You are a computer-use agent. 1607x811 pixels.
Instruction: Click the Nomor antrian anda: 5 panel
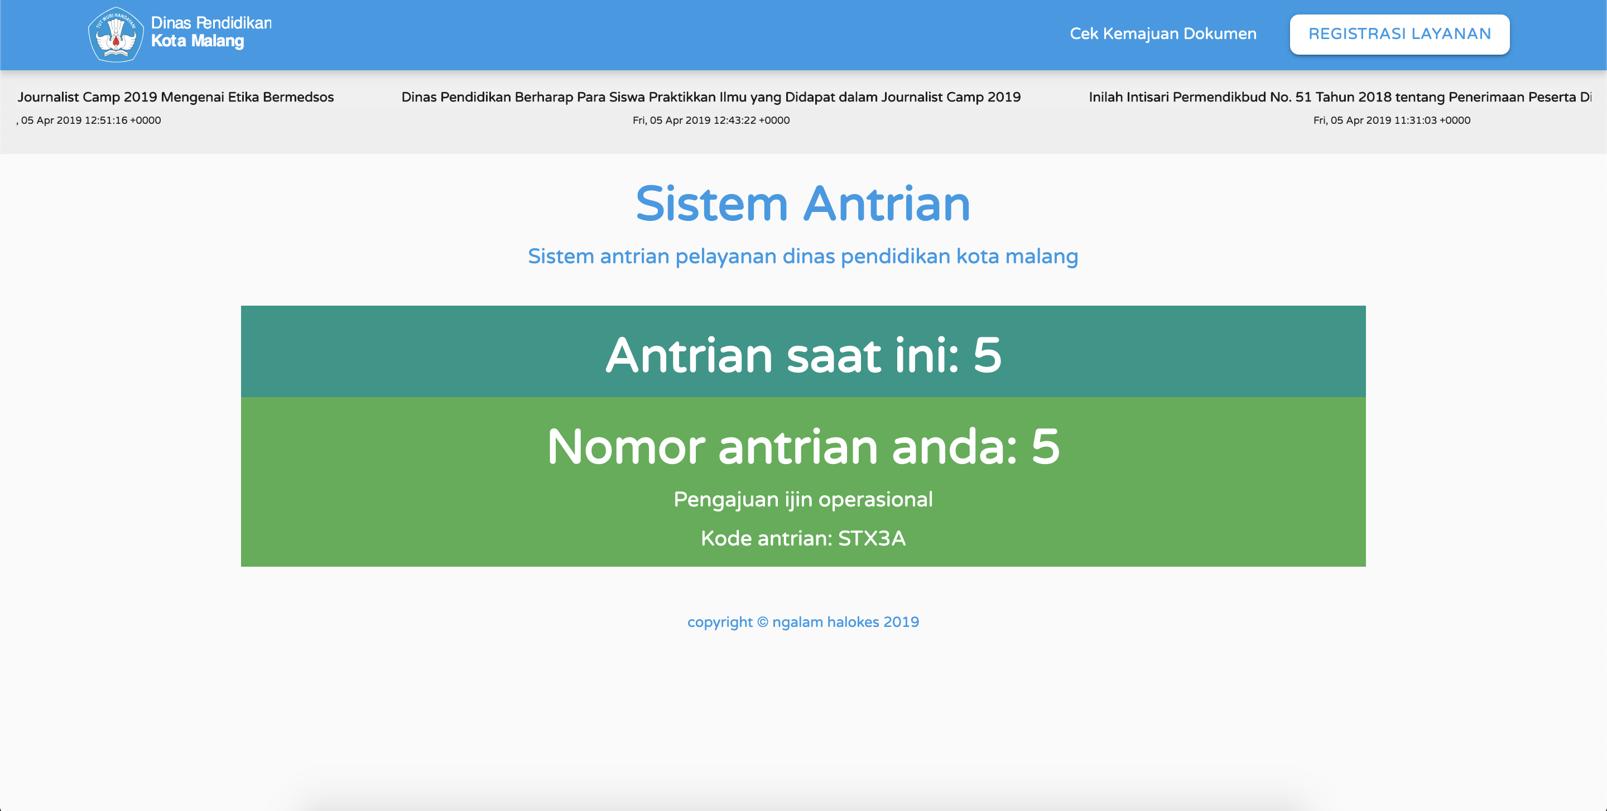[803, 445]
